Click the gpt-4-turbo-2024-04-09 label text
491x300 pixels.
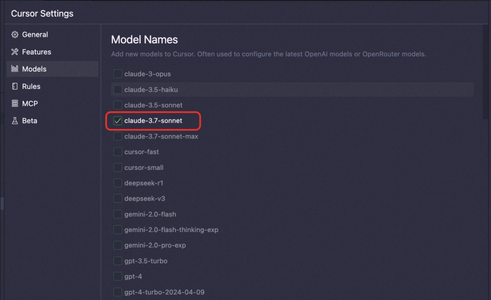pyautogui.click(x=164, y=292)
